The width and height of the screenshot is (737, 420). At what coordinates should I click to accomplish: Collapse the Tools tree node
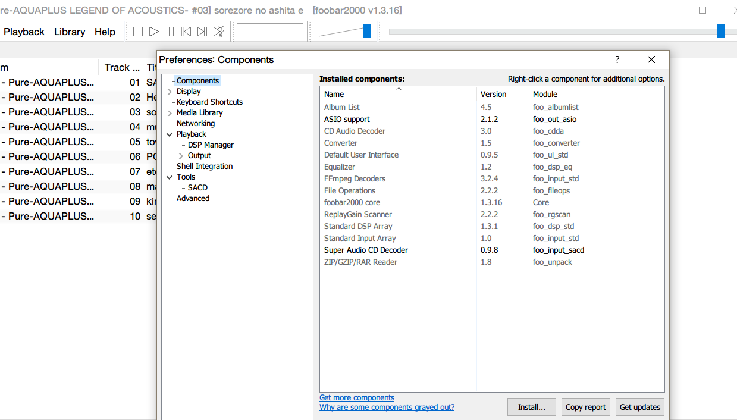coord(170,177)
